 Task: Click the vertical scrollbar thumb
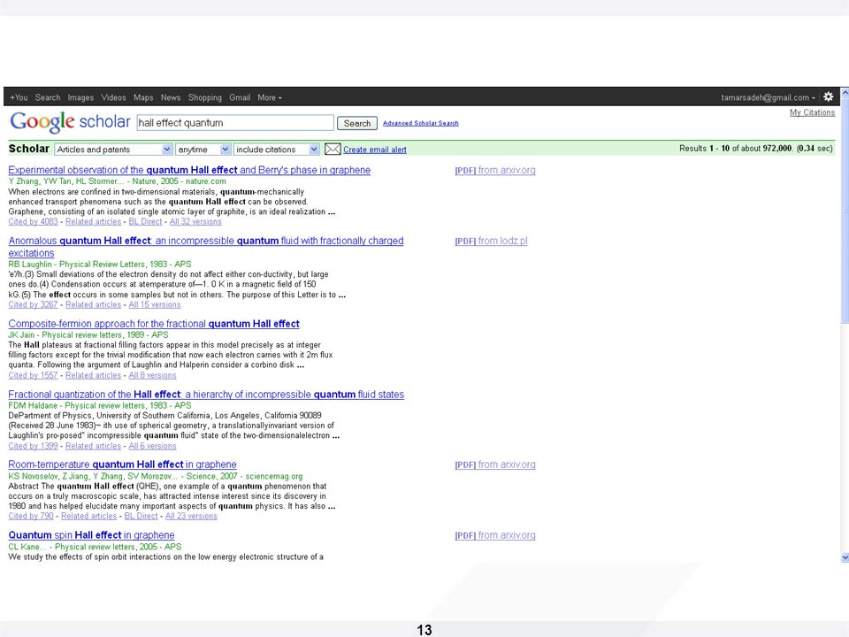point(845,211)
